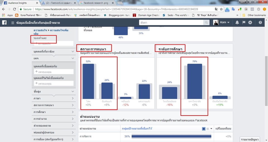Close the Fastwork.co tab
Screen dimensions: 268x142
tap(75, 3)
